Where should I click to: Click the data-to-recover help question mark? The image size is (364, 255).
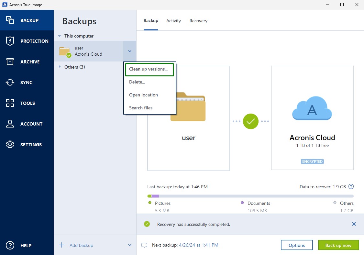point(351,186)
